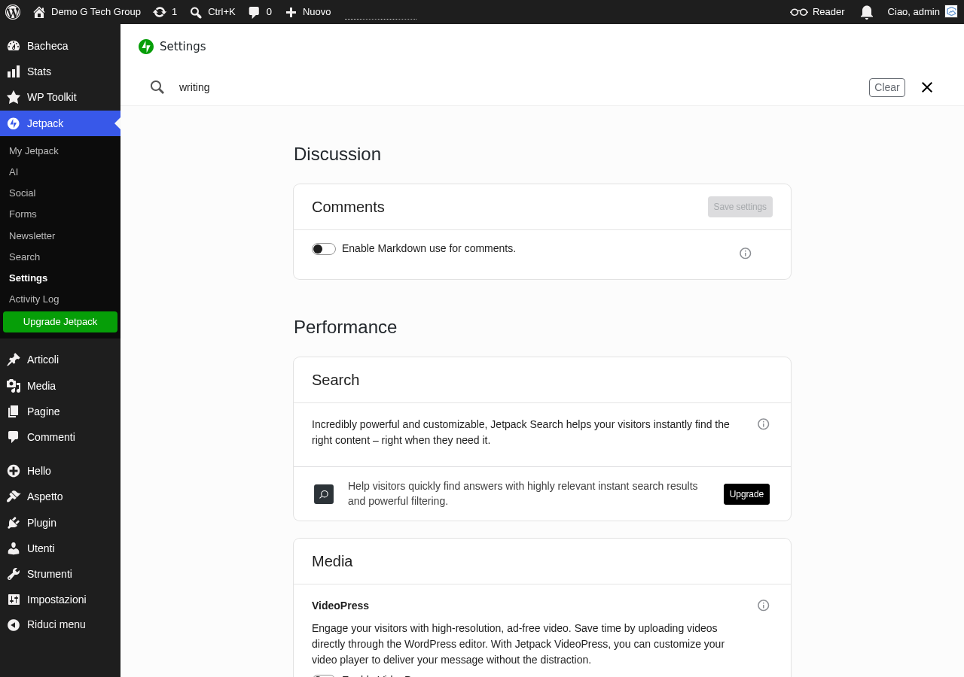Click the search icon in the upgrade banner
The width and height of the screenshot is (964, 677).
click(x=324, y=494)
